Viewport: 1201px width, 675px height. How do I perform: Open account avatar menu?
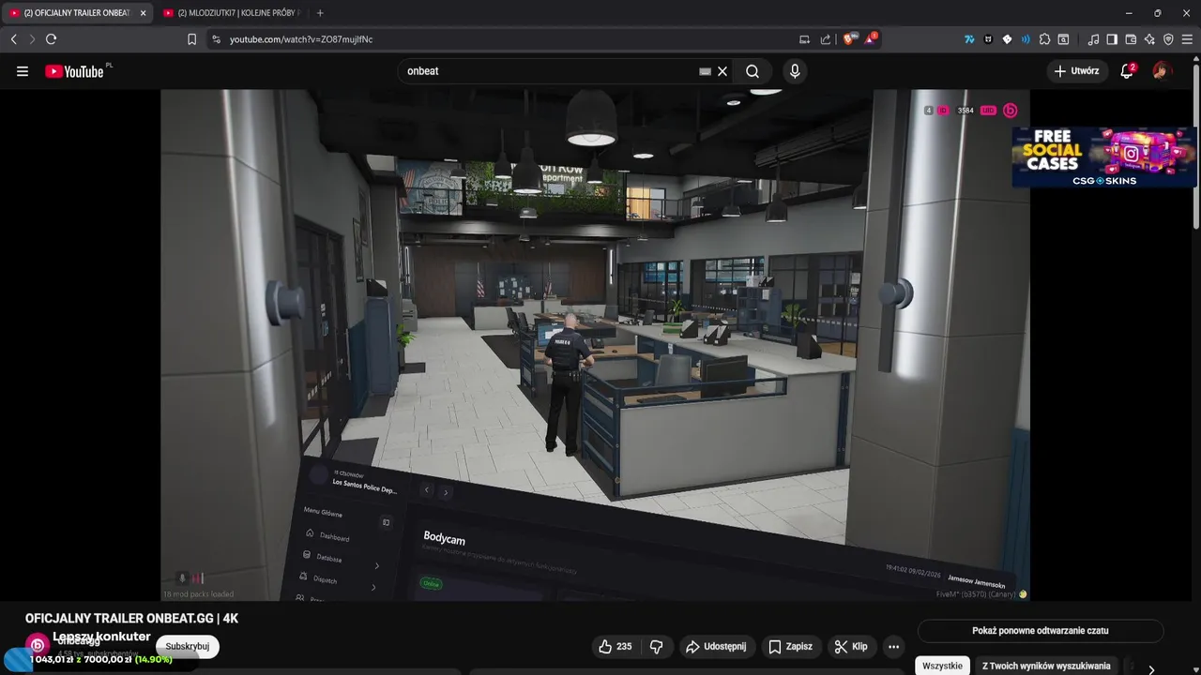point(1162,71)
